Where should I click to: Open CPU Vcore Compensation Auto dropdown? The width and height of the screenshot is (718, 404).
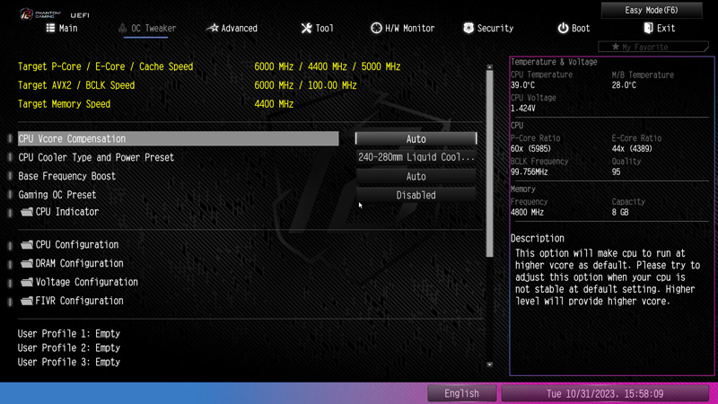tap(416, 139)
